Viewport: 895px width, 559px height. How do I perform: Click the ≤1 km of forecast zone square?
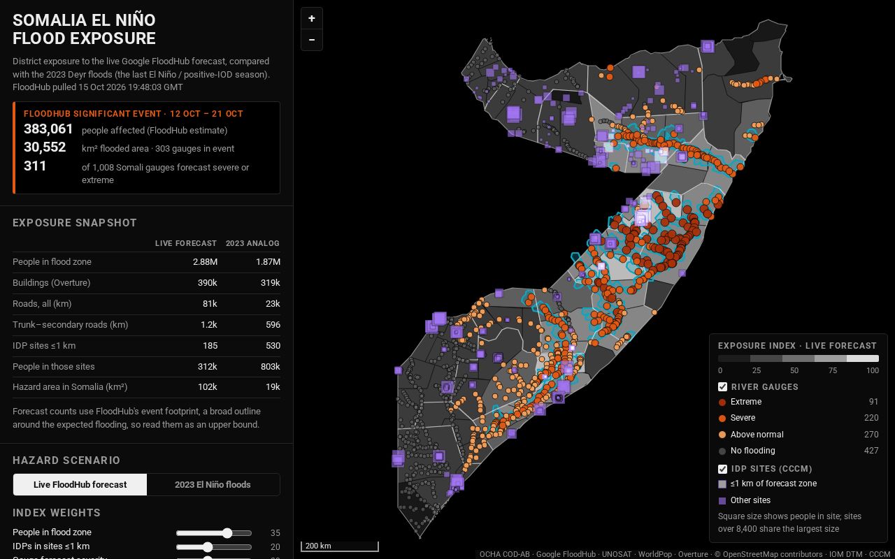pyautogui.click(x=722, y=484)
